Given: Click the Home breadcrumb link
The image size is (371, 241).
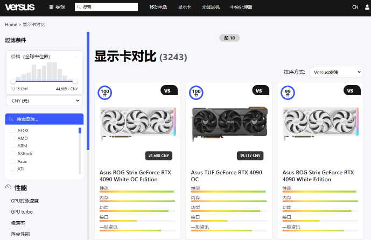Looking at the screenshot, I should tap(11, 24).
